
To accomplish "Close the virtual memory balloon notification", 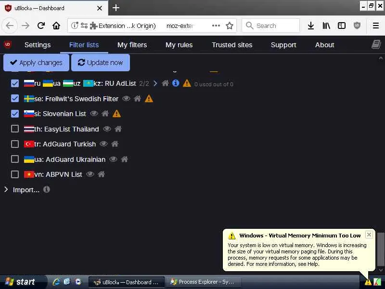I will pos(369,235).
